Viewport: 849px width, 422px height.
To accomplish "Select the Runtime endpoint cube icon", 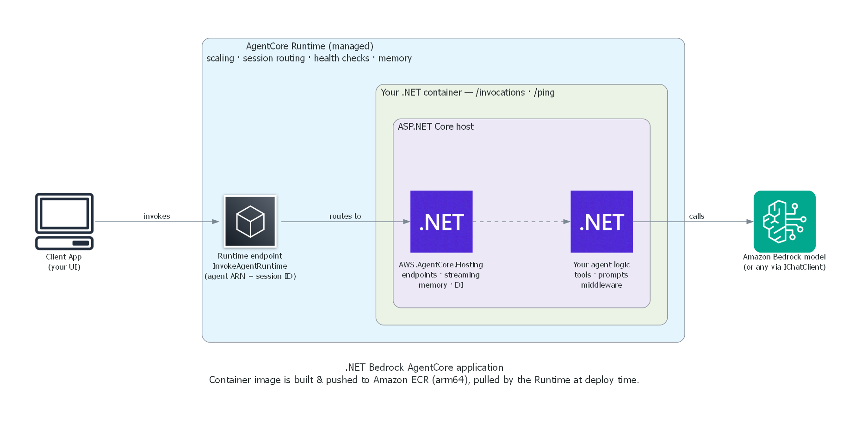I will pyautogui.click(x=250, y=222).
